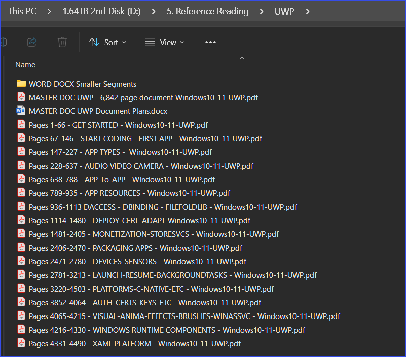
Task: Click PDF icon of 'Pages 638-788 - APP-To-APP'
Action: click(x=21, y=179)
